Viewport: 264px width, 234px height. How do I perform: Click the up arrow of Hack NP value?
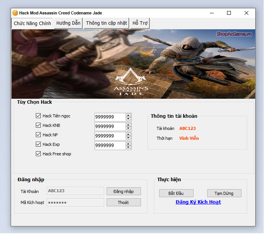pyautogui.click(x=128, y=134)
